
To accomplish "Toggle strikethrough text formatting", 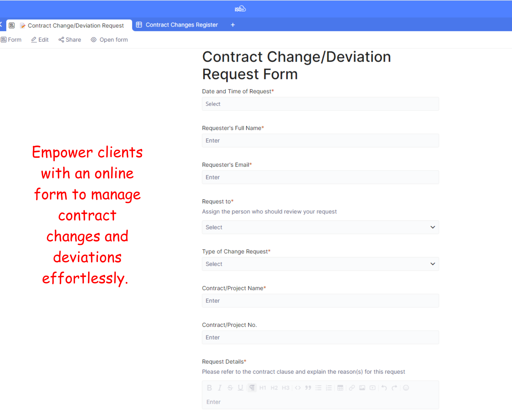I will click(230, 388).
